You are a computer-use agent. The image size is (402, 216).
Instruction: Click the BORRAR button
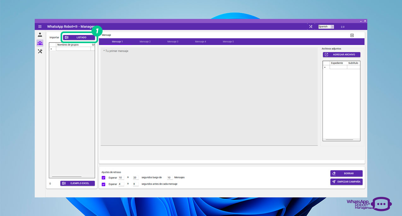click(346, 173)
